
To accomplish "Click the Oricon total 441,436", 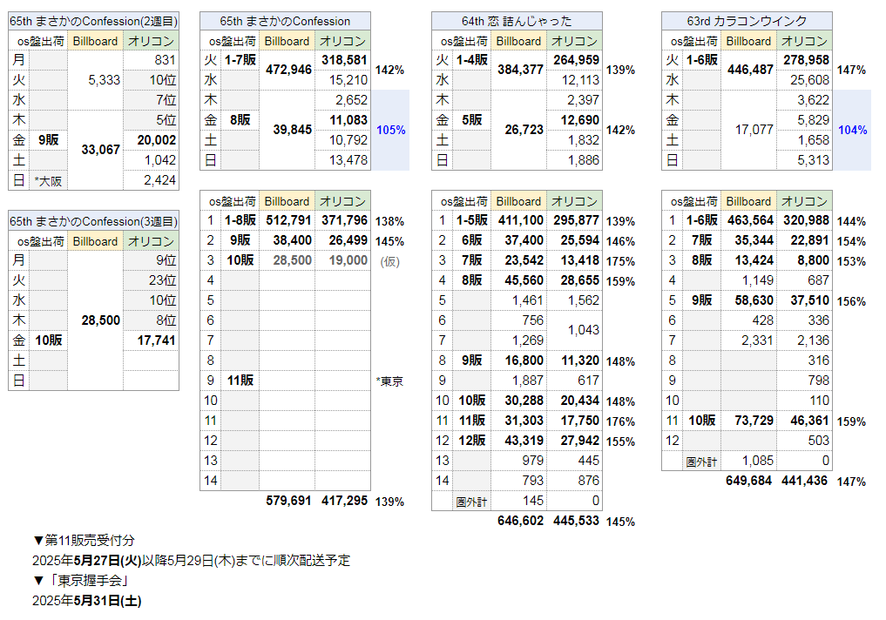I will pos(805,481).
